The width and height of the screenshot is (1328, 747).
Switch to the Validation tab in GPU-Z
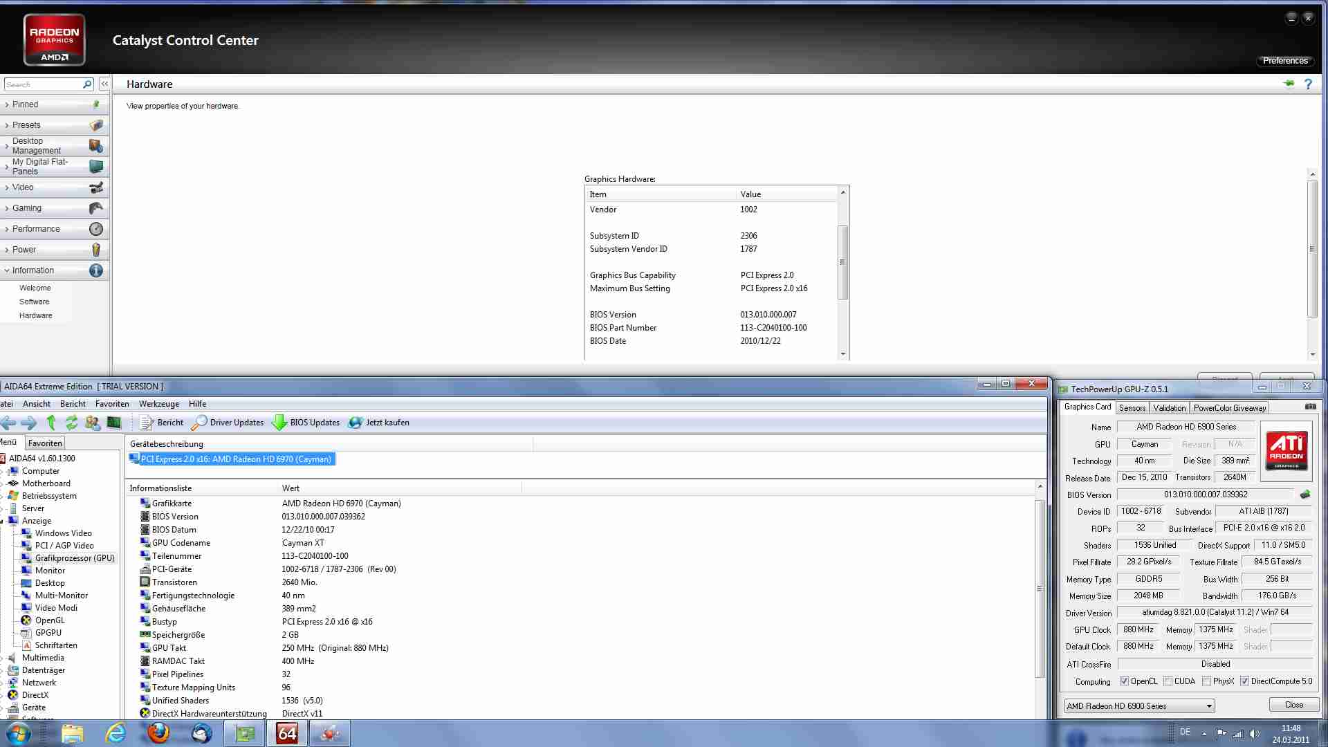click(x=1170, y=408)
